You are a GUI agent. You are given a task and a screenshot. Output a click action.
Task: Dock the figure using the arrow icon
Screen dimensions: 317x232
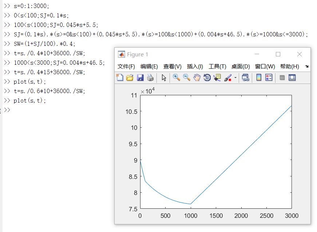(307, 67)
